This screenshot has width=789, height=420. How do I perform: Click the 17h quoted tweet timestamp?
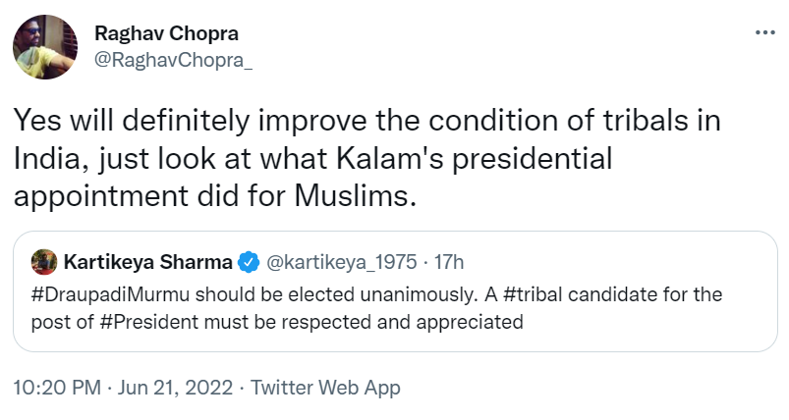click(449, 262)
